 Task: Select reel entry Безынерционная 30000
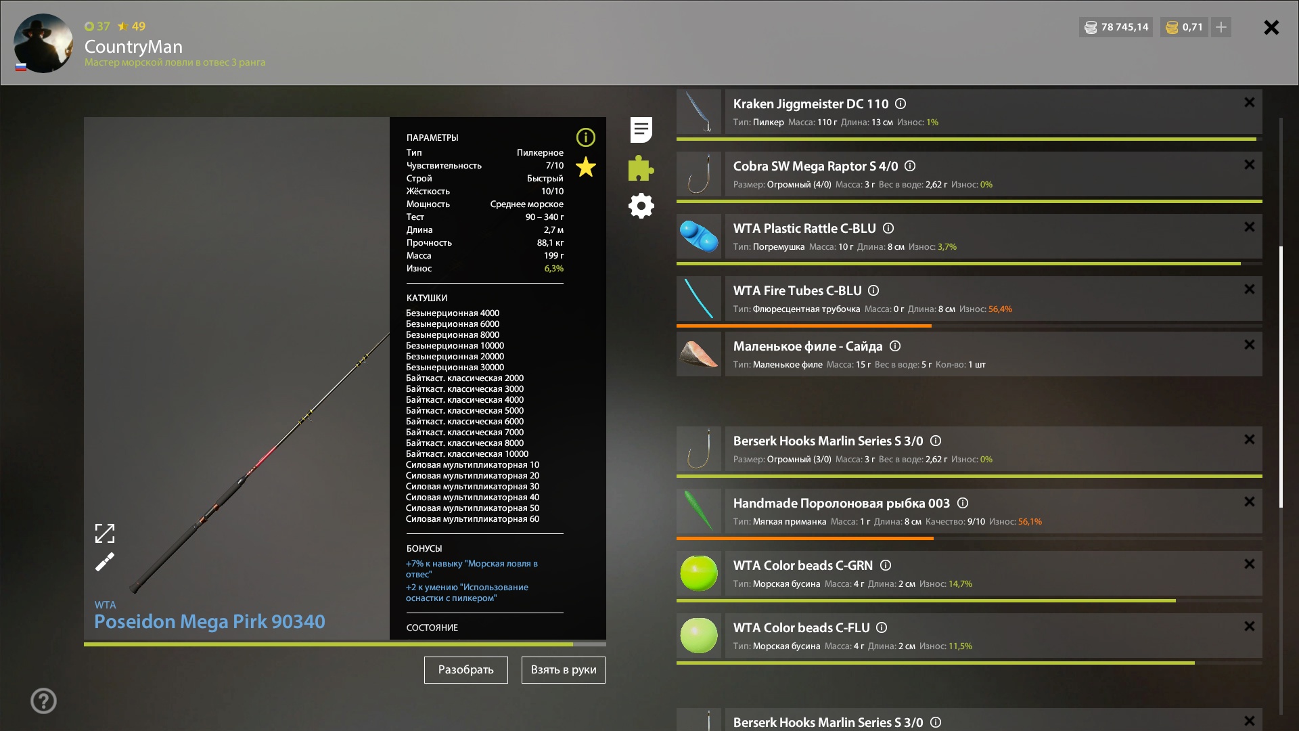coord(455,368)
